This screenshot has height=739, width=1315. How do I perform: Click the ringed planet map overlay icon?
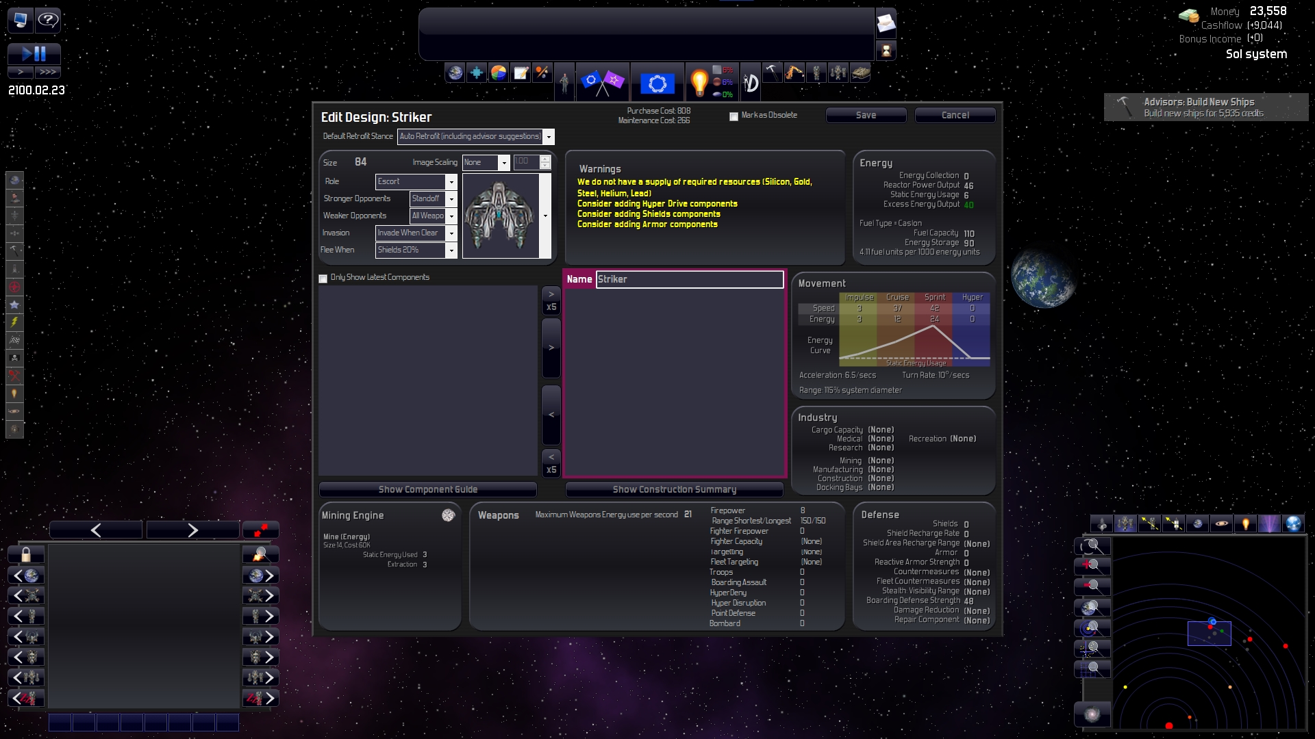(1221, 524)
